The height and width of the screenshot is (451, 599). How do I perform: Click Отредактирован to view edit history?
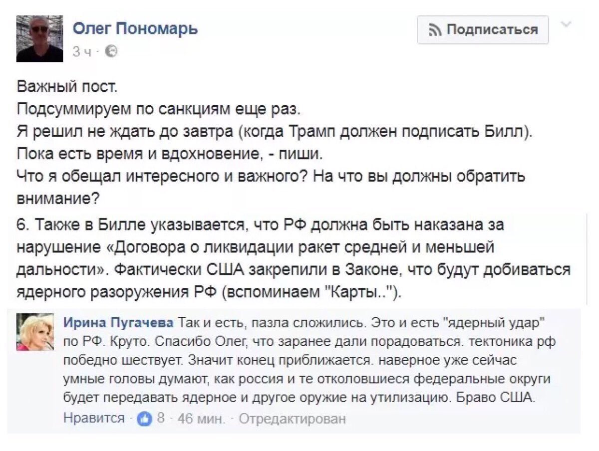[x=292, y=418]
